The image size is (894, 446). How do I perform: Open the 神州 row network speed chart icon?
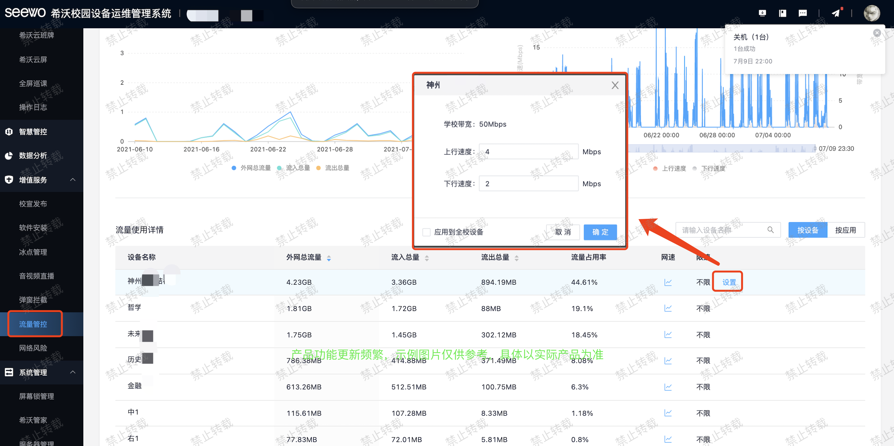pos(668,282)
